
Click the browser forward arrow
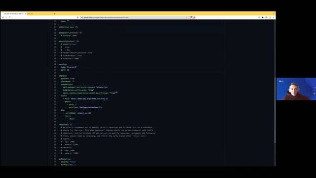(6, 17)
